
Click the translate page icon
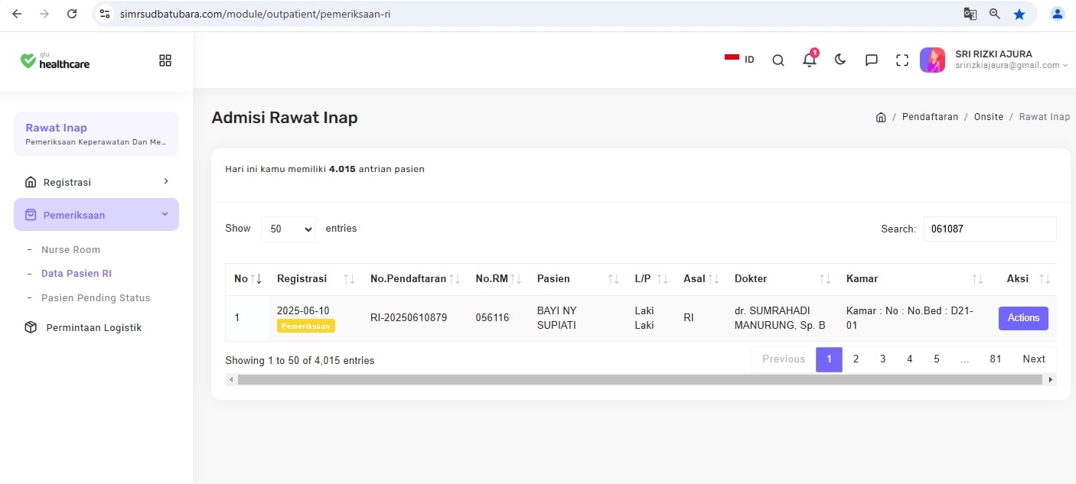[x=970, y=14]
